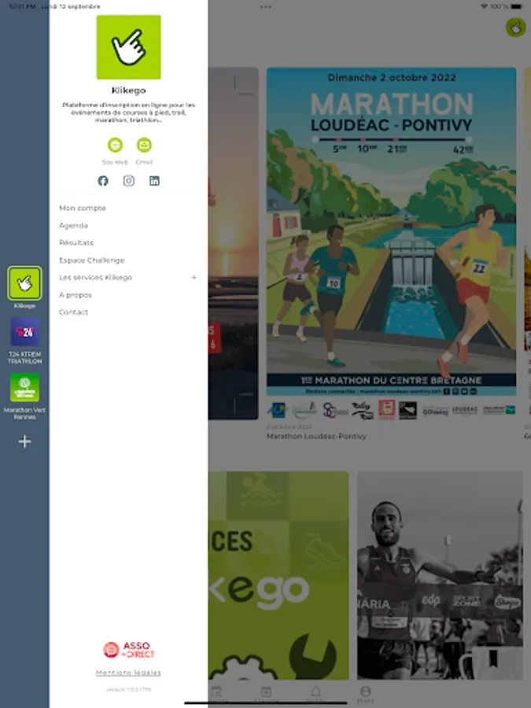Viewport: 531px width, 708px height.
Task: Open Espace Challenge menu entry
Action: [x=92, y=260]
